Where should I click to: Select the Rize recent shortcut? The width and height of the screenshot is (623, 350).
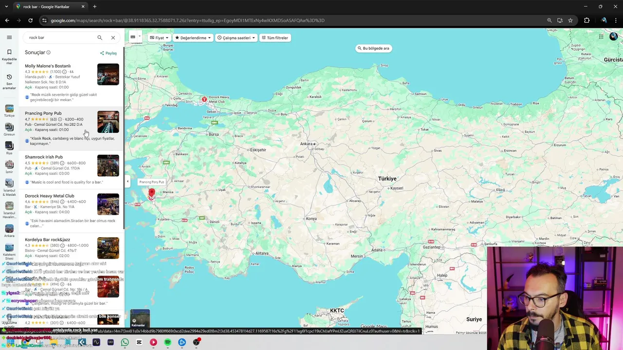[x=9, y=148]
